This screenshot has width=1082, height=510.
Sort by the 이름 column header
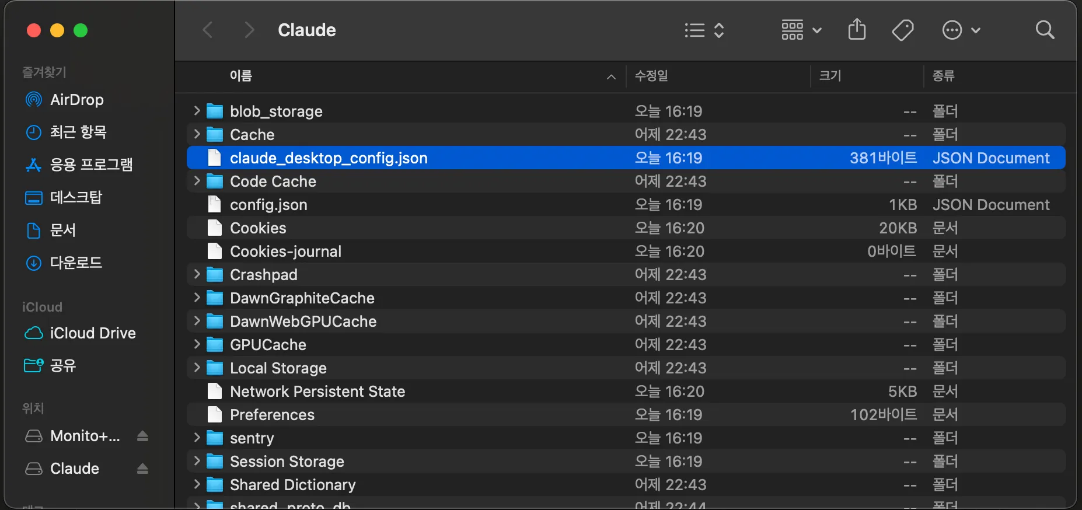(241, 76)
